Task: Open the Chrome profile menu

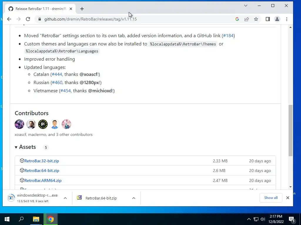Action: (x=277, y=19)
